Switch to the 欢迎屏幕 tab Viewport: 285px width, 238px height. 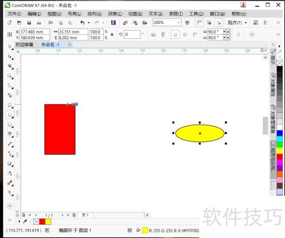[x=25, y=45]
